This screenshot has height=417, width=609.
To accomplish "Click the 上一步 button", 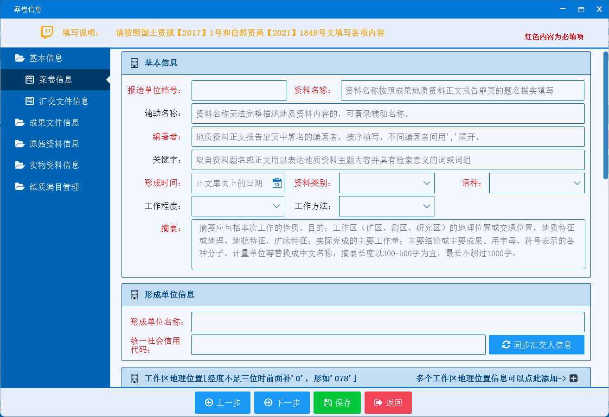I will click(x=223, y=403).
